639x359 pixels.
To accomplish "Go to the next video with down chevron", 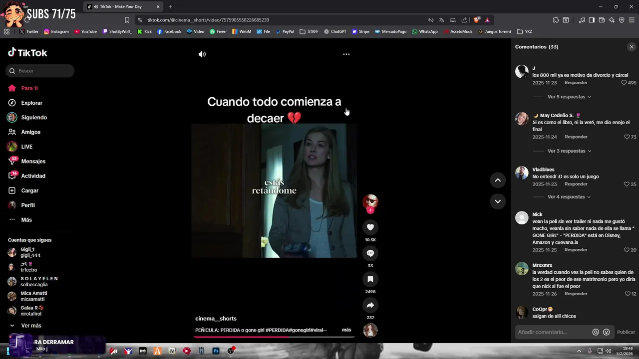I will 498,201.
